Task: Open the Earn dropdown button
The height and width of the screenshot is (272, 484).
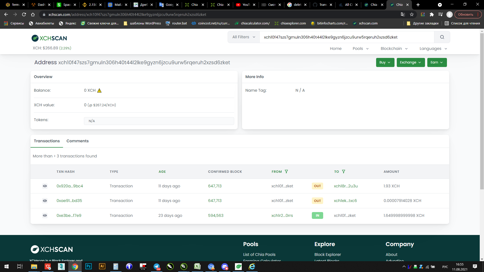Action: 437,62
